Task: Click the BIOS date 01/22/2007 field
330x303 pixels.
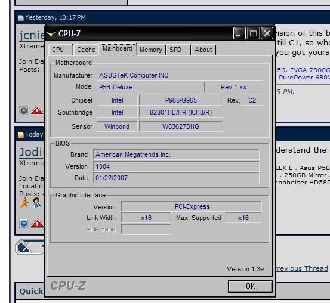Action: (176, 178)
